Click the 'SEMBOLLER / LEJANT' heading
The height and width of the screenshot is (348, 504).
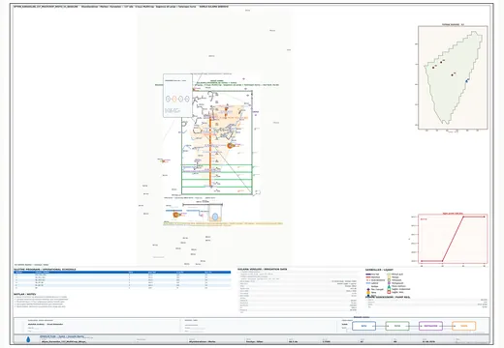(379, 270)
